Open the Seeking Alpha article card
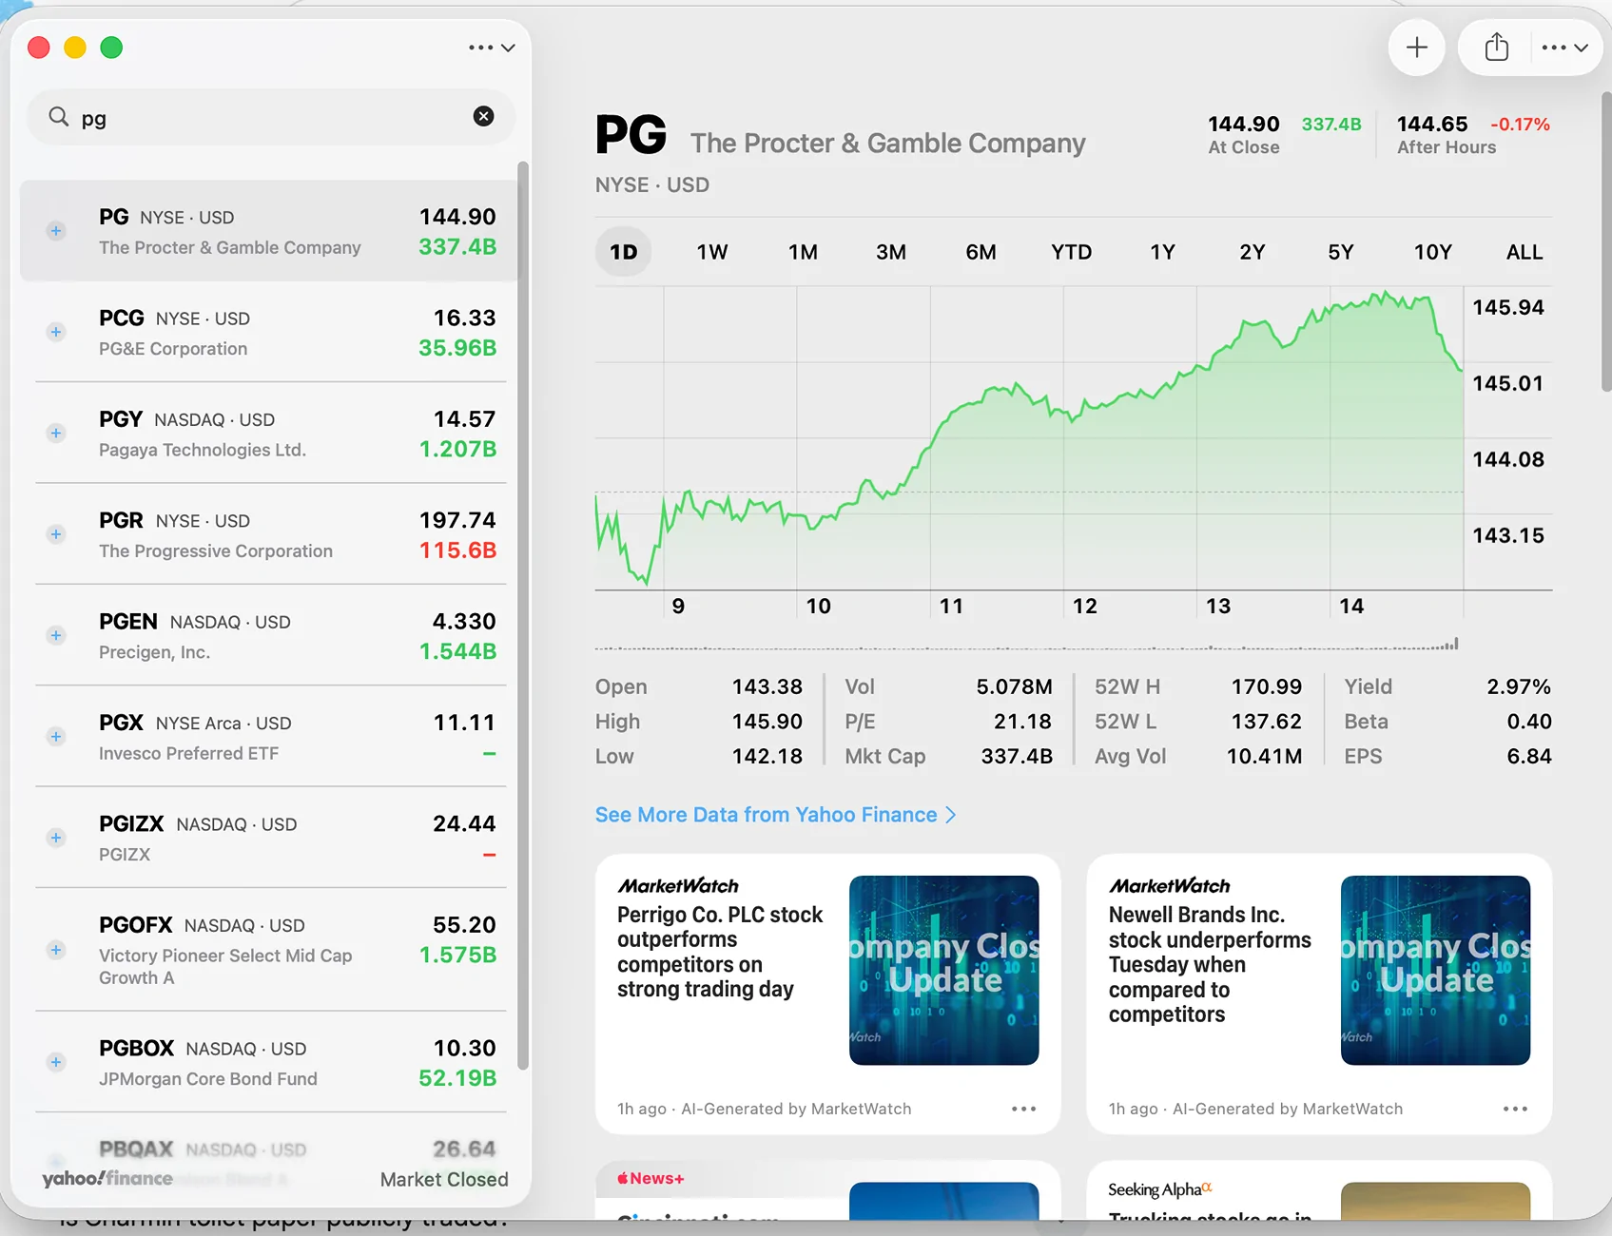The image size is (1612, 1236). pyautogui.click(x=1319, y=1190)
